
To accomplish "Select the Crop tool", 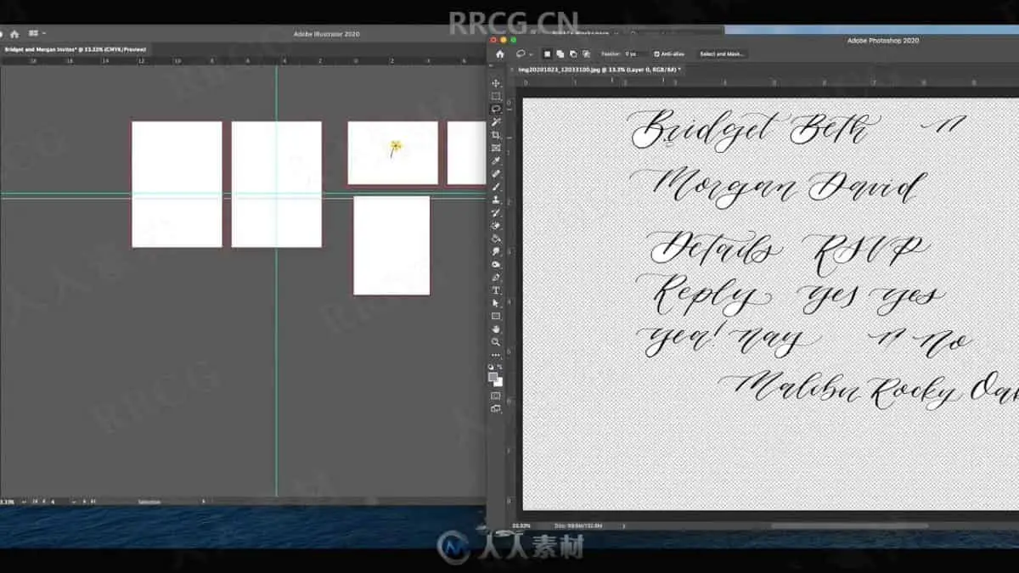I will (496, 135).
